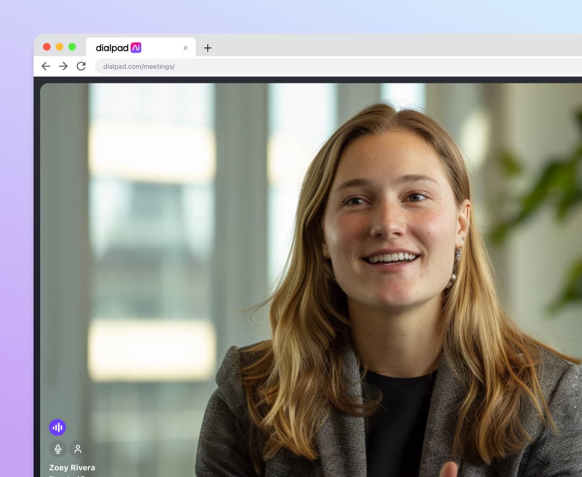Click the green maximize traffic light

72,47
